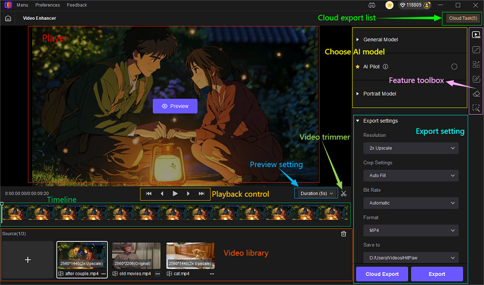Image resolution: width=484 pixels, height=285 pixels.
Task: Delete sources with the trash can icon
Action: pyautogui.click(x=344, y=234)
